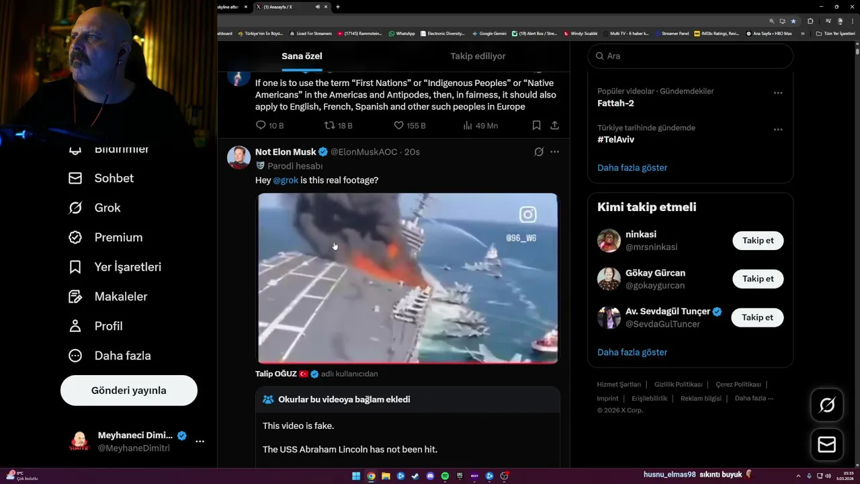Click retweet icon showing 18 B

pos(329,125)
